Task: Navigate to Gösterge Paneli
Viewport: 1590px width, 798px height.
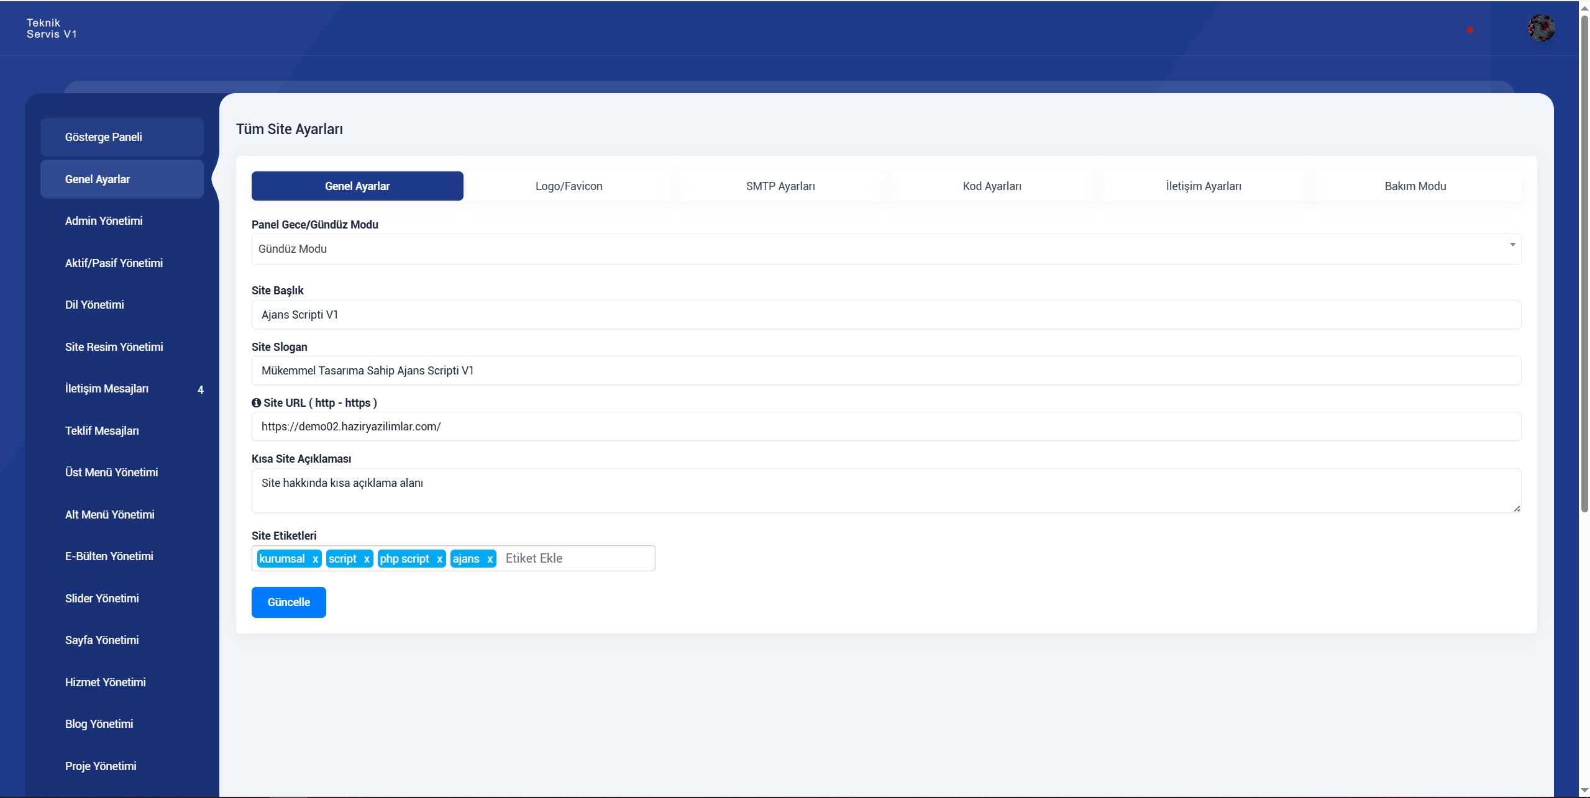Action: (x=104, y=137)
